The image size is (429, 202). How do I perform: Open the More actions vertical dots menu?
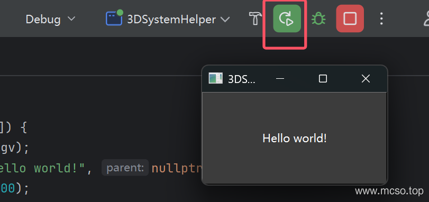tap(381, 19)
